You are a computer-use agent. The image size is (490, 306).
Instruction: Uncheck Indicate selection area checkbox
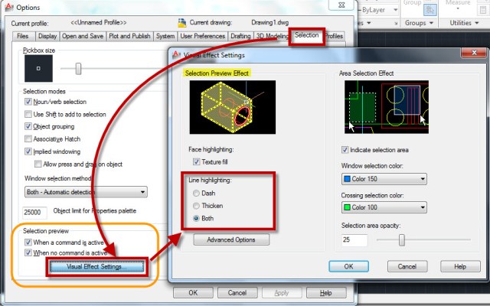(x=345, y=150)
